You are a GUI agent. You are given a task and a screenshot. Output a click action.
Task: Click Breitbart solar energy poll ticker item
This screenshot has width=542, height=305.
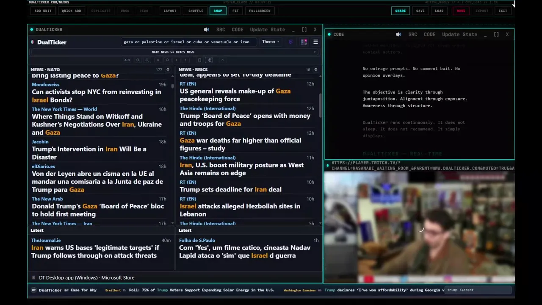pos(190,290)
